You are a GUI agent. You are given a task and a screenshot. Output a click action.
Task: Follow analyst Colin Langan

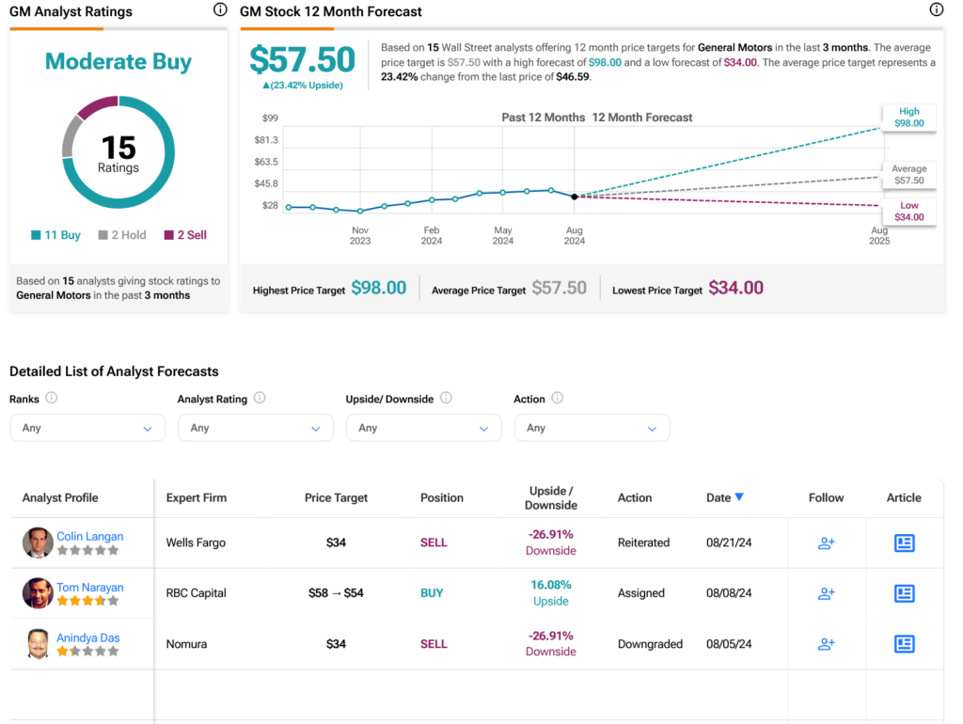(x=826, y=543)
